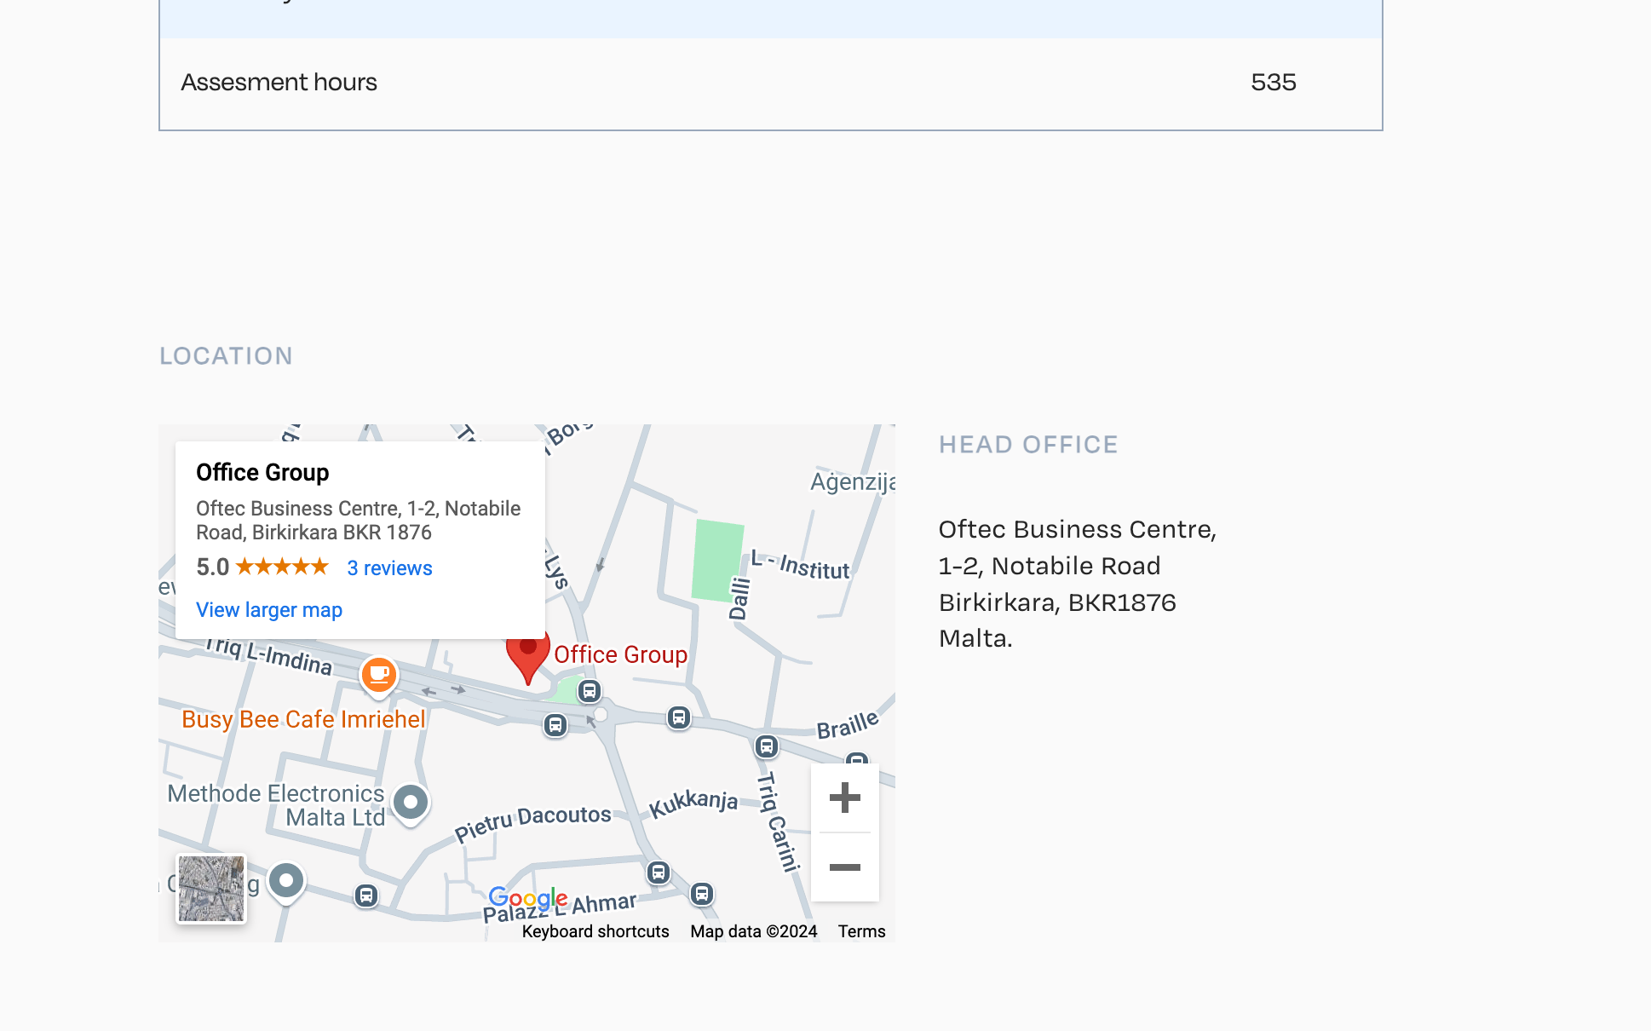Click the L - Institut street label
Image resolution: width=1651 pixels, height=1031 pixels.
click(801, 565)
